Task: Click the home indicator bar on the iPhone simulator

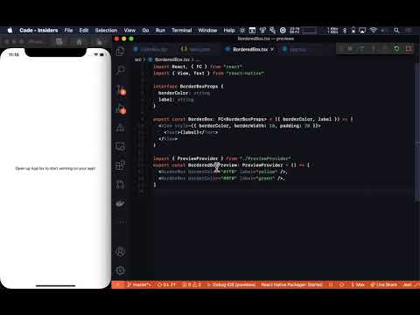Action: pos(55,286)
